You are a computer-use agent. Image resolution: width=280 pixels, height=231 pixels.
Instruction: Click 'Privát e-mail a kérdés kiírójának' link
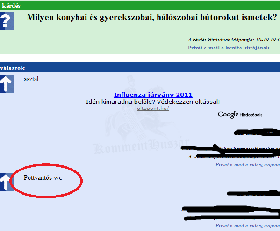pyautogui.click(x=229, y=48)
